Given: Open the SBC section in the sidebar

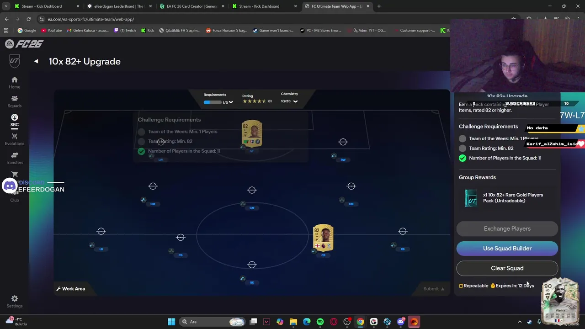Looking at the screenshot, I should click(x=15, y=120).
